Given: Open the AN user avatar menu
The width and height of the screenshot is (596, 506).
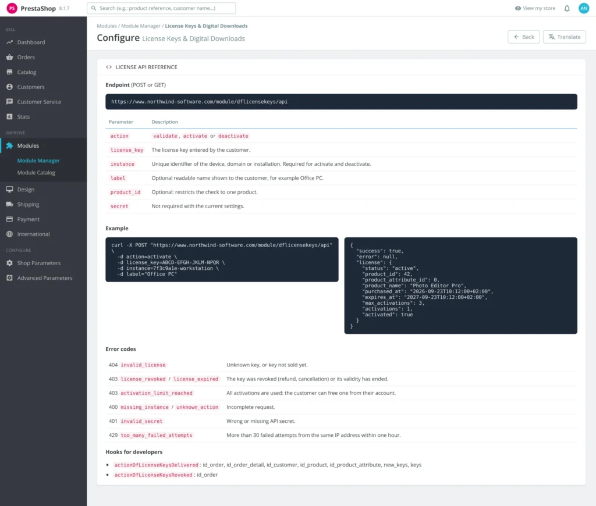Looking at the screenshot, I should 583,8.
